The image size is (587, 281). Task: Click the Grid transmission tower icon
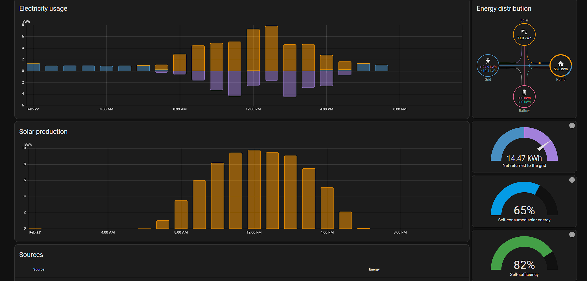point(488,61)
